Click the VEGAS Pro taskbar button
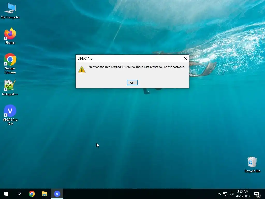265x199 pixels. tap(57, 194)
